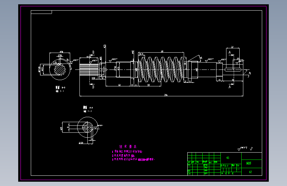Click technical requirement line 3 mentioning GB1184-80
Screen dimensions: 287x186
click(133, 160)
